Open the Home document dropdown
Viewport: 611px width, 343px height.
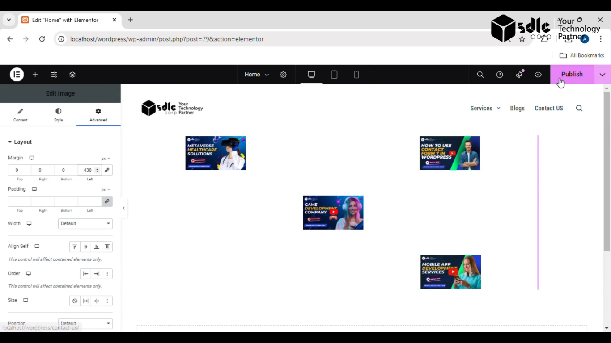(x=256, y=75)
